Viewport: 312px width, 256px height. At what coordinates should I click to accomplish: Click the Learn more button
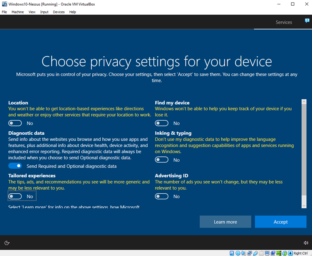[225, 222]
